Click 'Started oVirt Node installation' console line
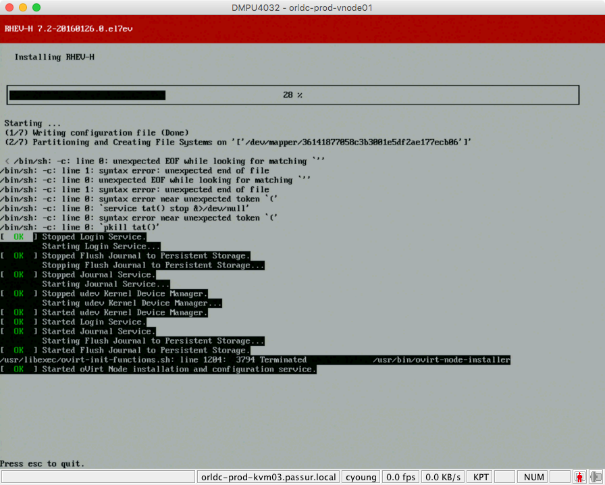Screen dimensions: 605x485 click(x=178, y=369)
